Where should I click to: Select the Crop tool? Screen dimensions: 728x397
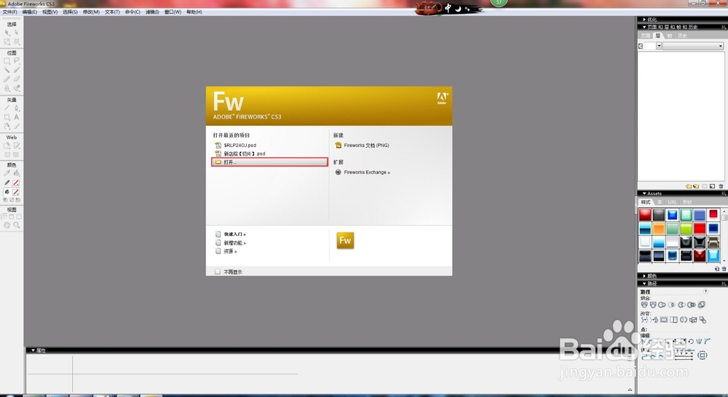pos(16,42)
